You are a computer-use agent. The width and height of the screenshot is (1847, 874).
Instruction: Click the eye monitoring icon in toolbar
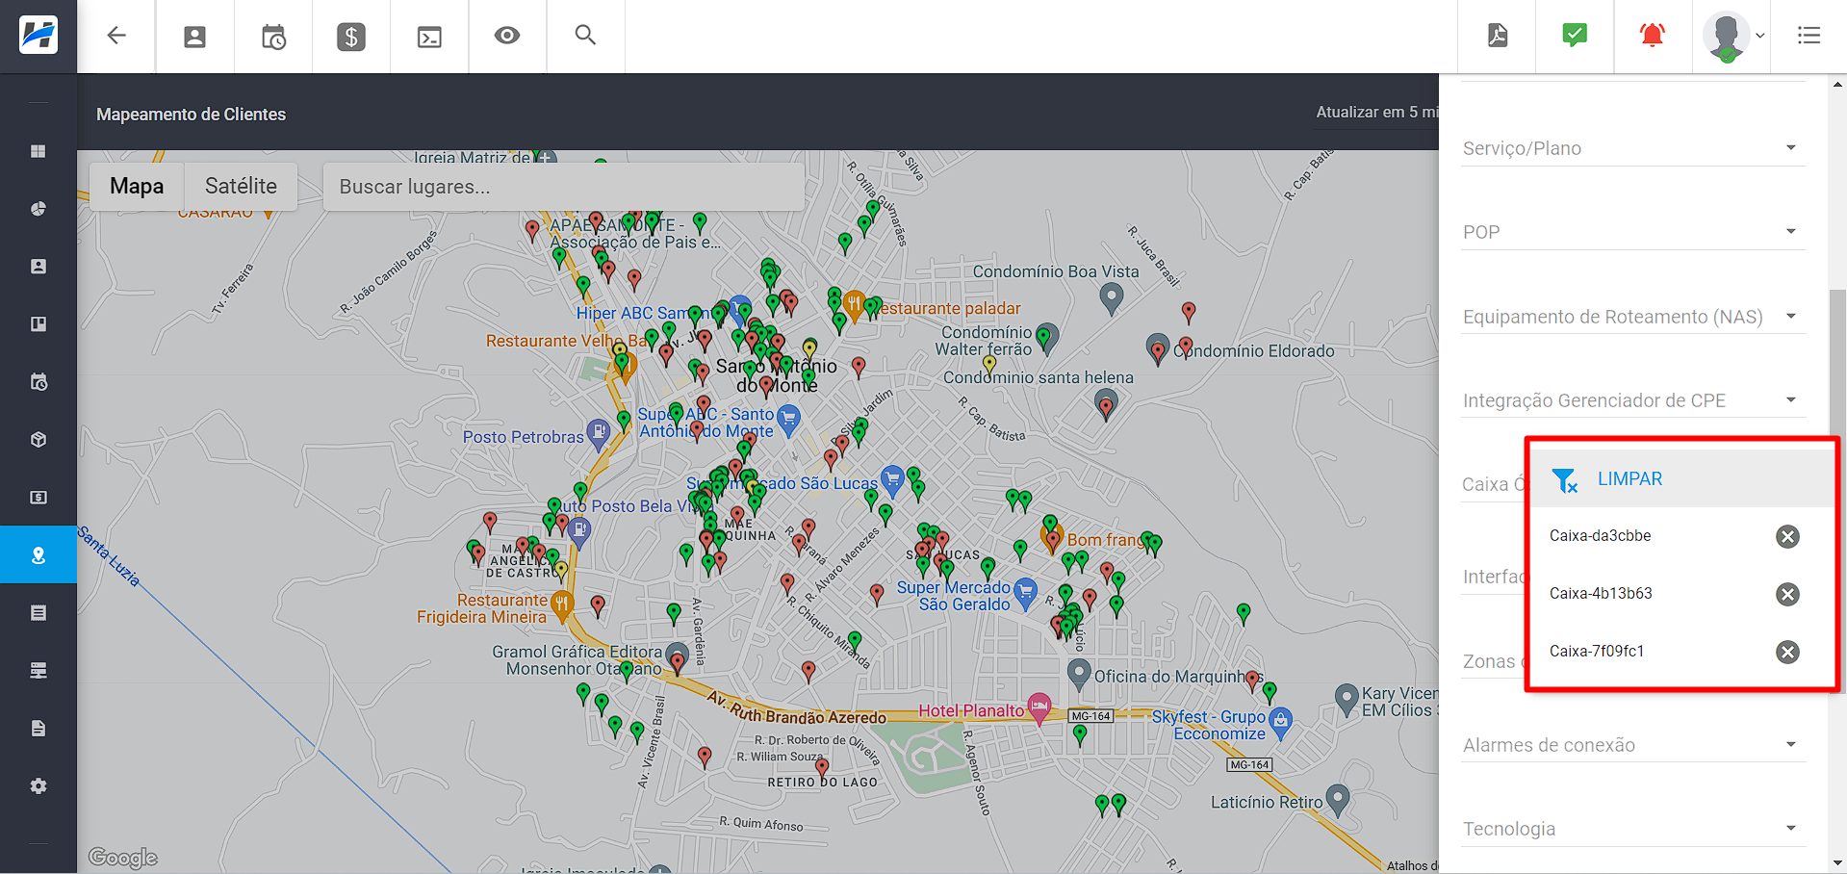pos(507,36)
